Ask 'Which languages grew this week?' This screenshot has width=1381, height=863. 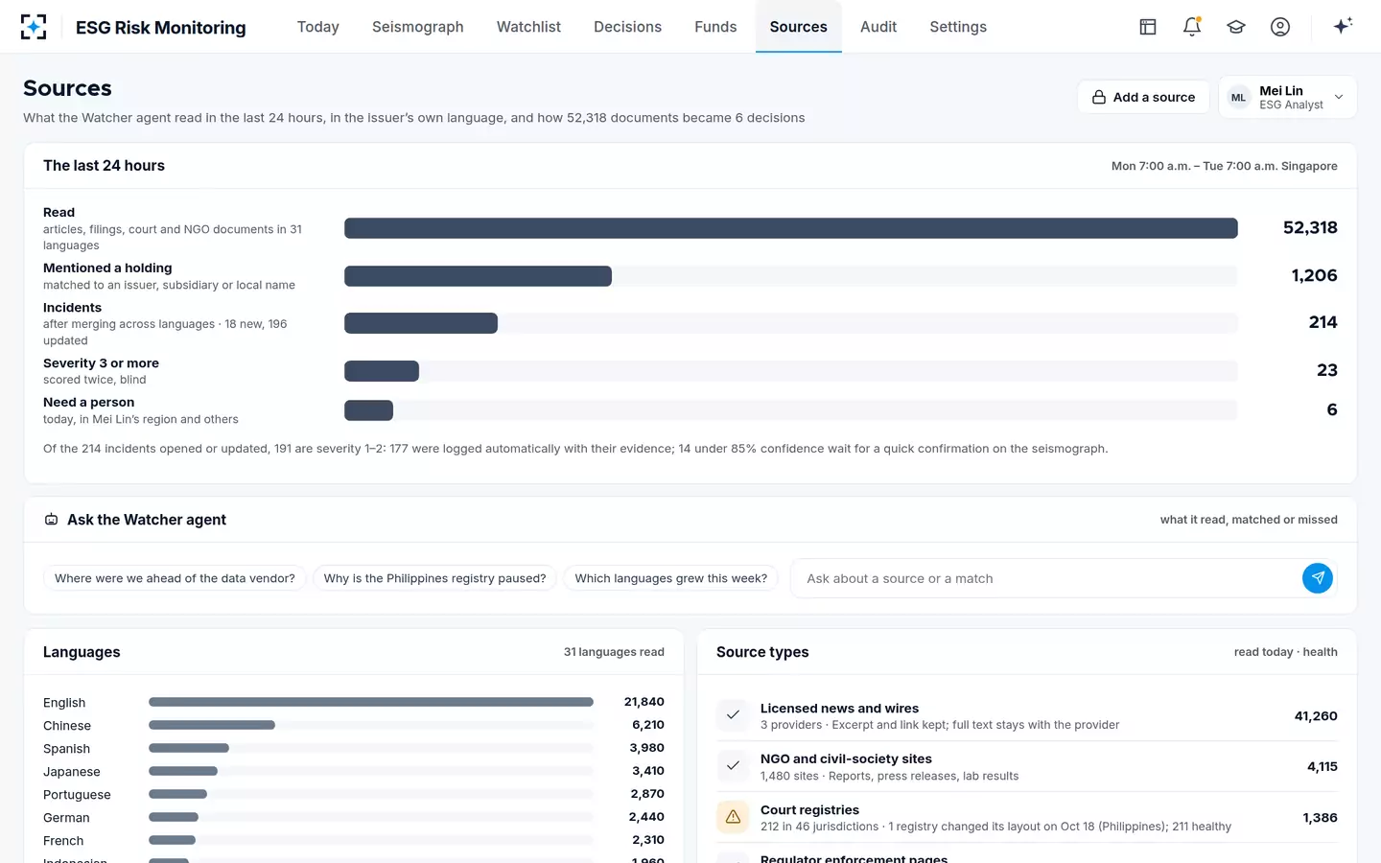(x=671, y=578)
